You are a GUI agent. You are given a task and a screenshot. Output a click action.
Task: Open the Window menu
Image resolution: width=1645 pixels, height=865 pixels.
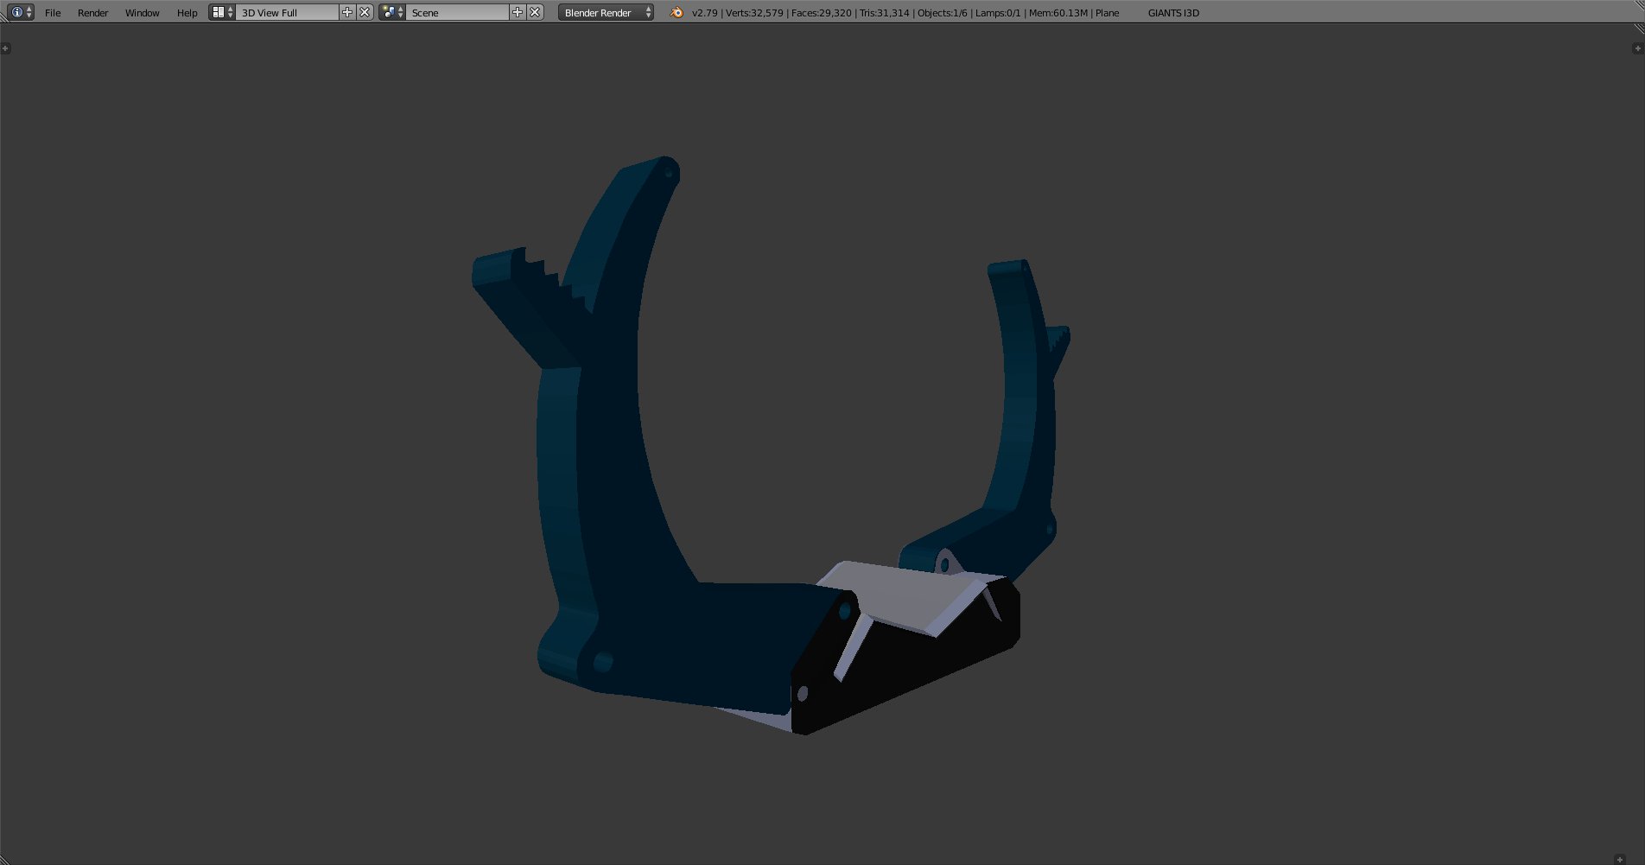point(142,13)
